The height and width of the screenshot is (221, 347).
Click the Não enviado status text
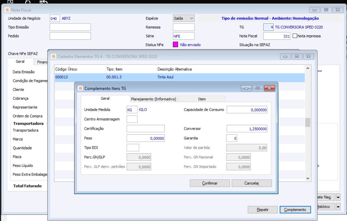[x=190, y=45]
